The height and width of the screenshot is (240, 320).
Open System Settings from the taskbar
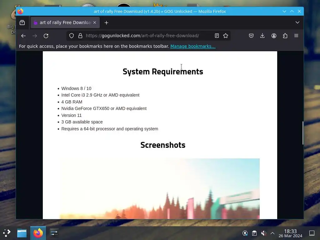[x=54, y=233]
